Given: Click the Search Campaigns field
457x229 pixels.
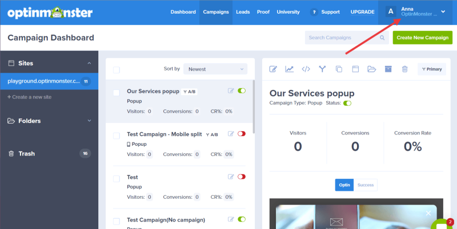Looking at the screenshot, I should (x=346, y=38).
